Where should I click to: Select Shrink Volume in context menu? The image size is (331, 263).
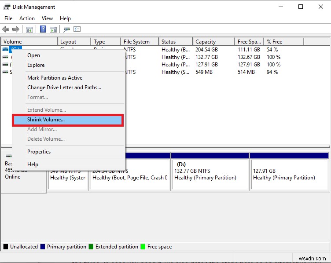pyautogui.click(x=68, y=120)
